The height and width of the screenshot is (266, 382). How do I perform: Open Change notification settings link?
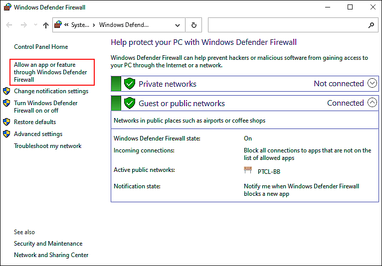[51, 91]
